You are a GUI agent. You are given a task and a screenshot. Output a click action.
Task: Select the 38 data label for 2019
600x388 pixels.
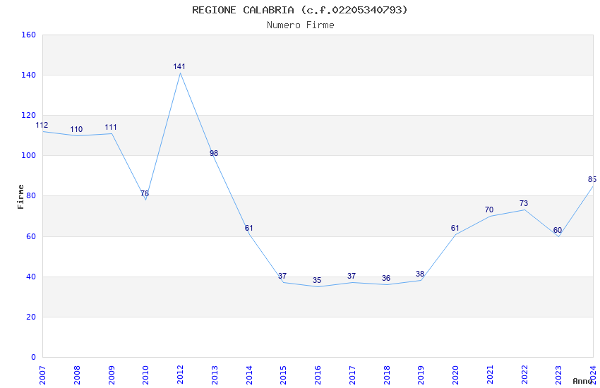tap(420, 274)
